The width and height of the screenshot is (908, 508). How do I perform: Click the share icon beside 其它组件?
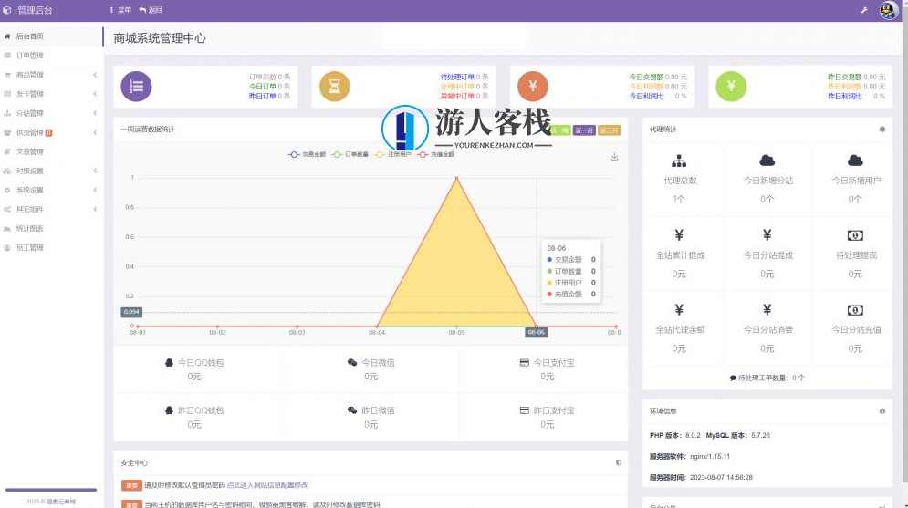(x=7, y=210)
